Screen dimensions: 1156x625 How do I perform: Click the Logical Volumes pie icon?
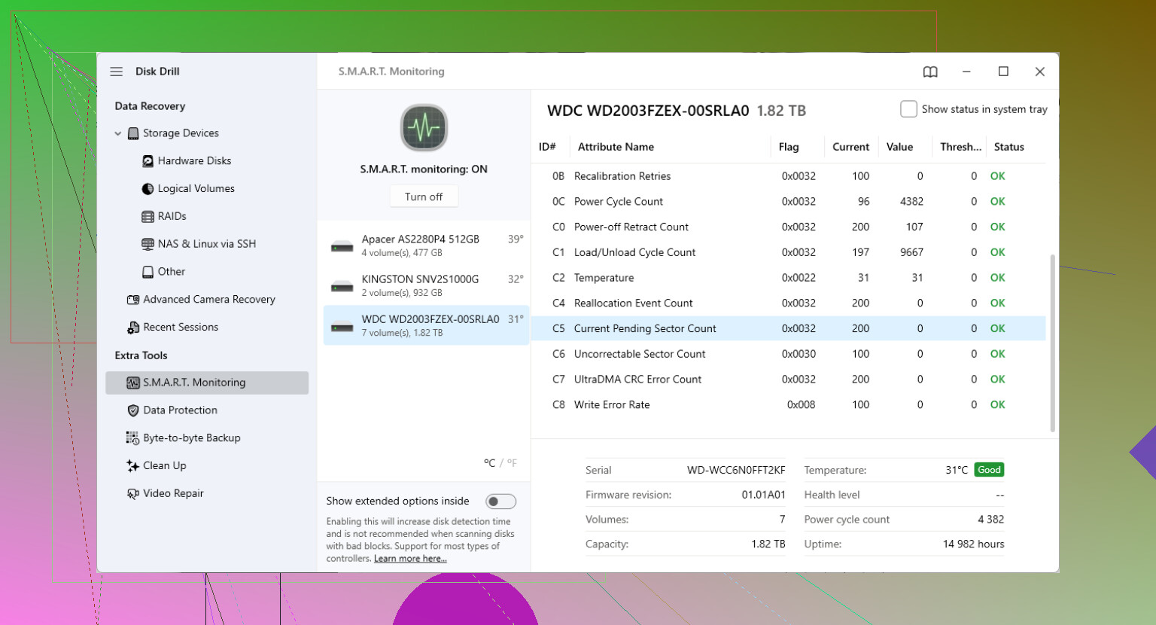tap(148, 189)
